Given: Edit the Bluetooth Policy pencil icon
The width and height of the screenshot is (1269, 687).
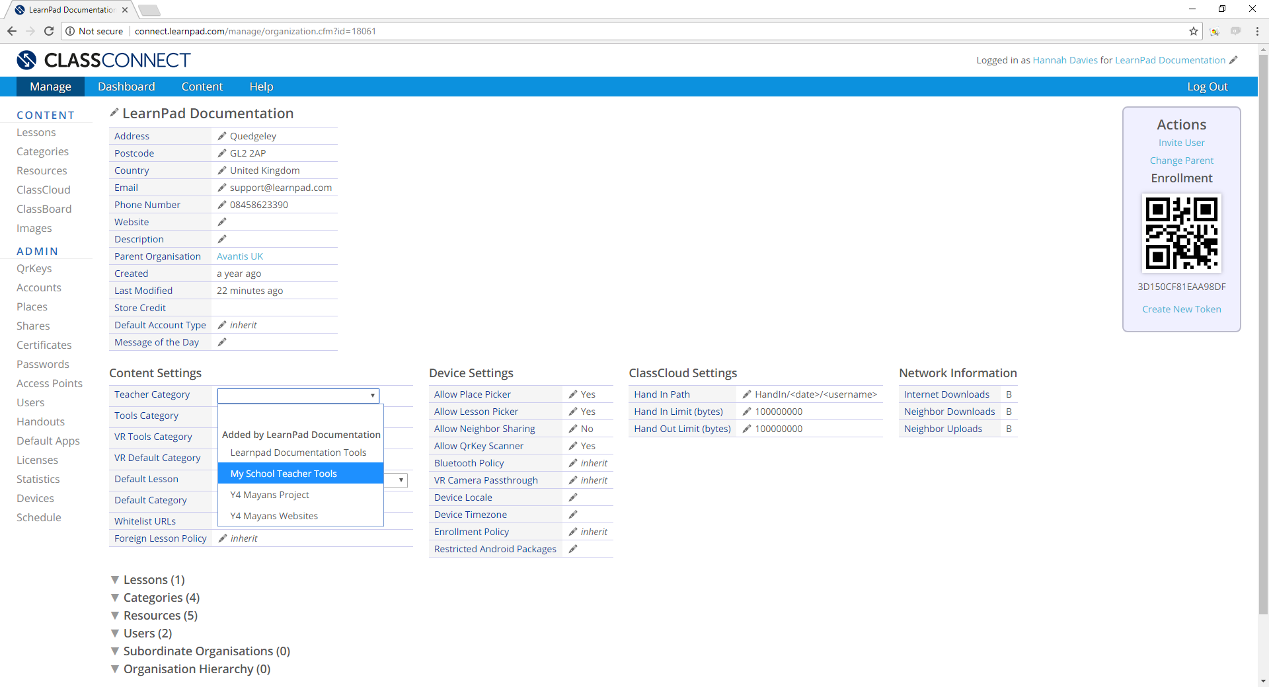Looking at the screenshot, I should [x=573, y=463].
